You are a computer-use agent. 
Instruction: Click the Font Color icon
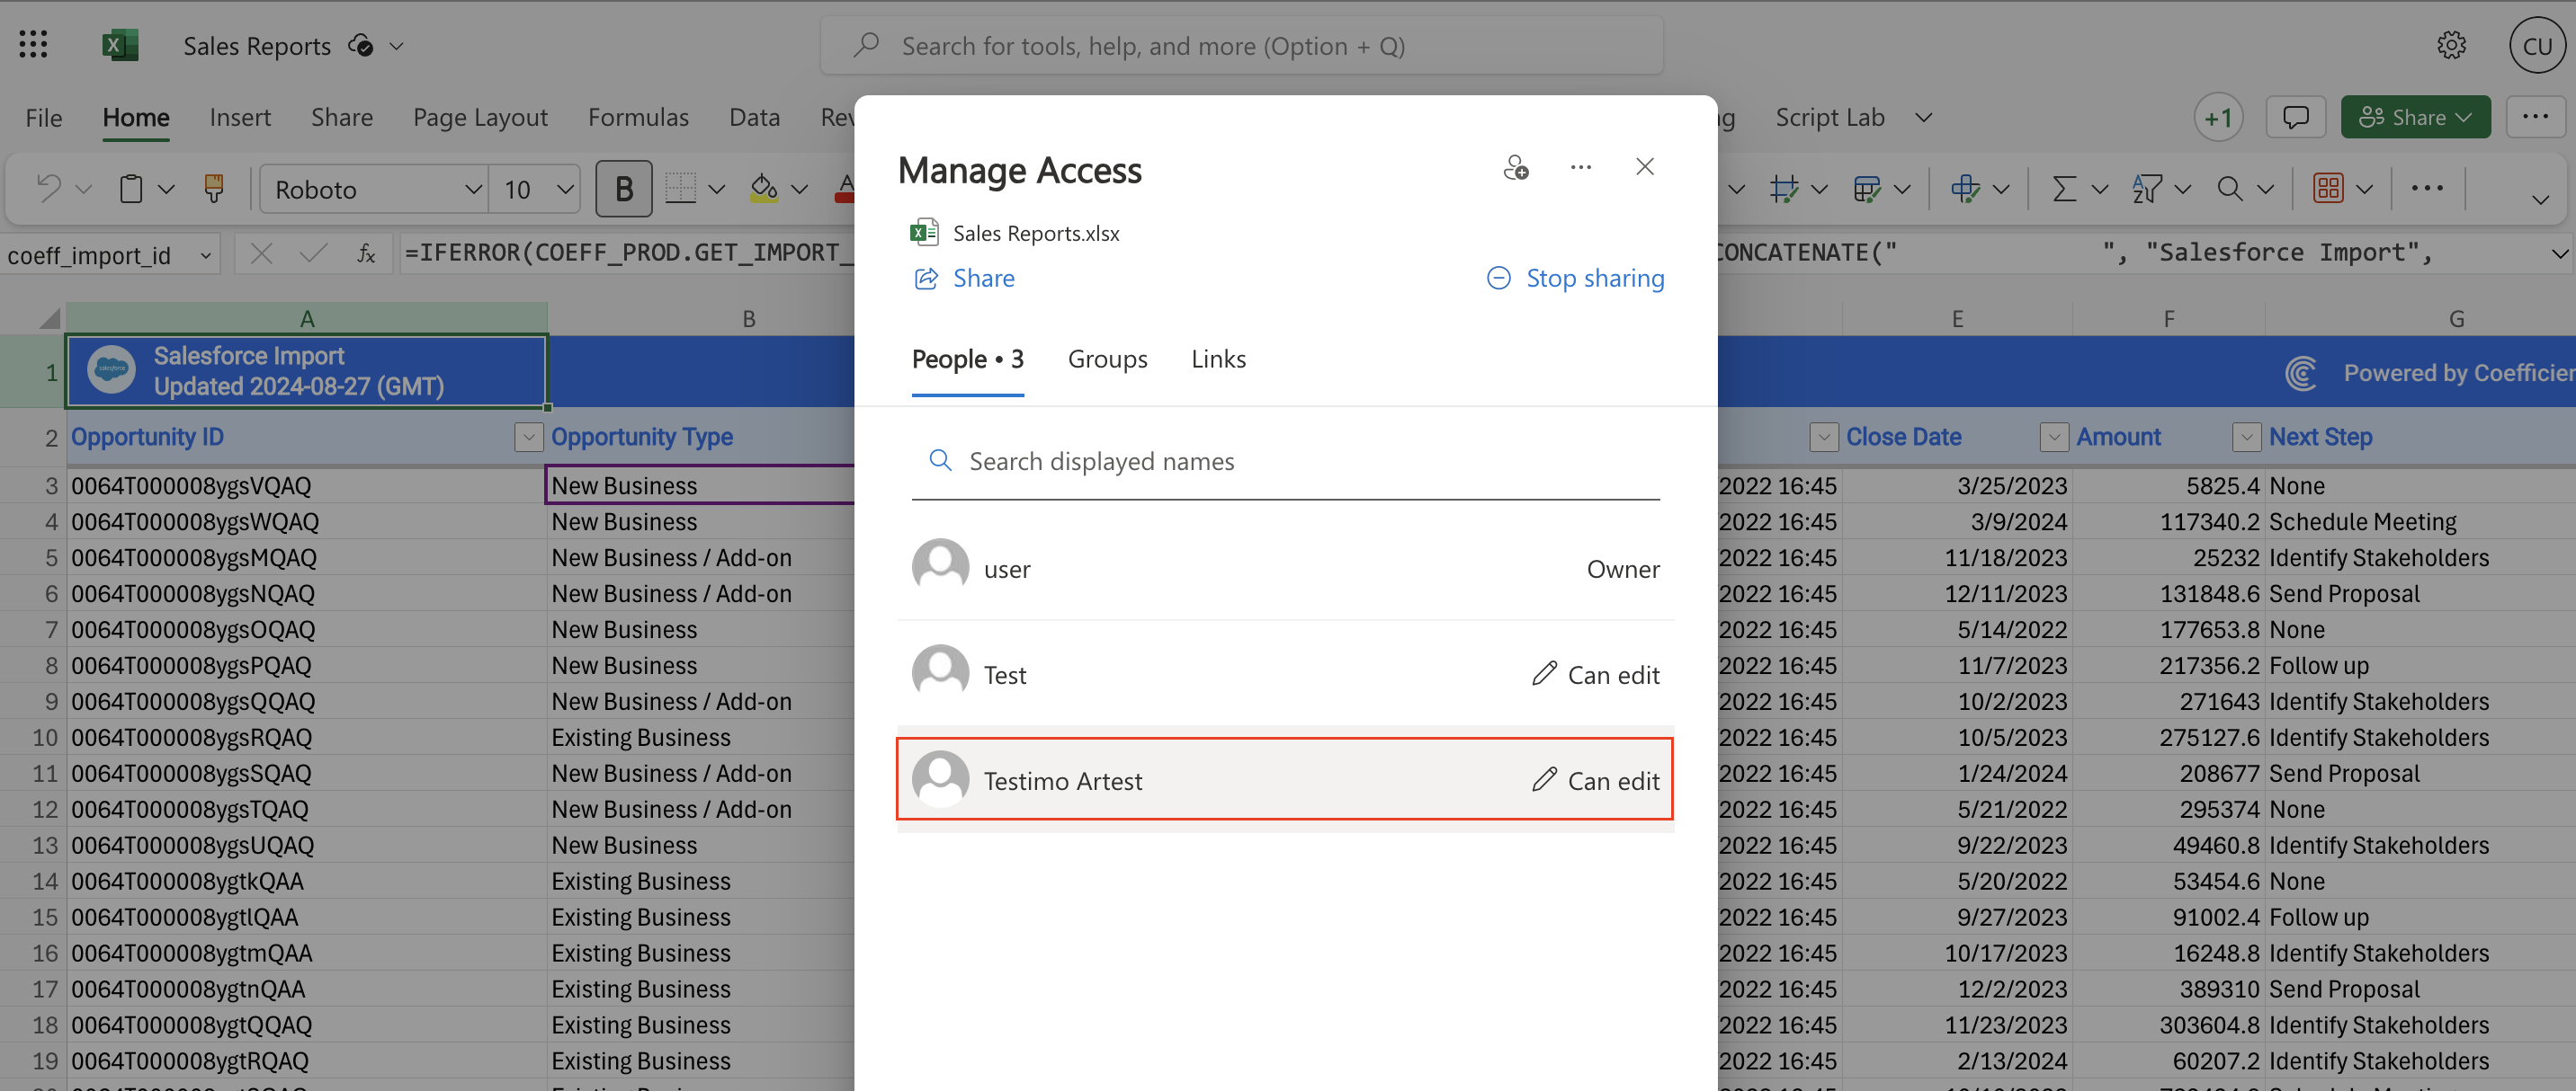(845, 189)
